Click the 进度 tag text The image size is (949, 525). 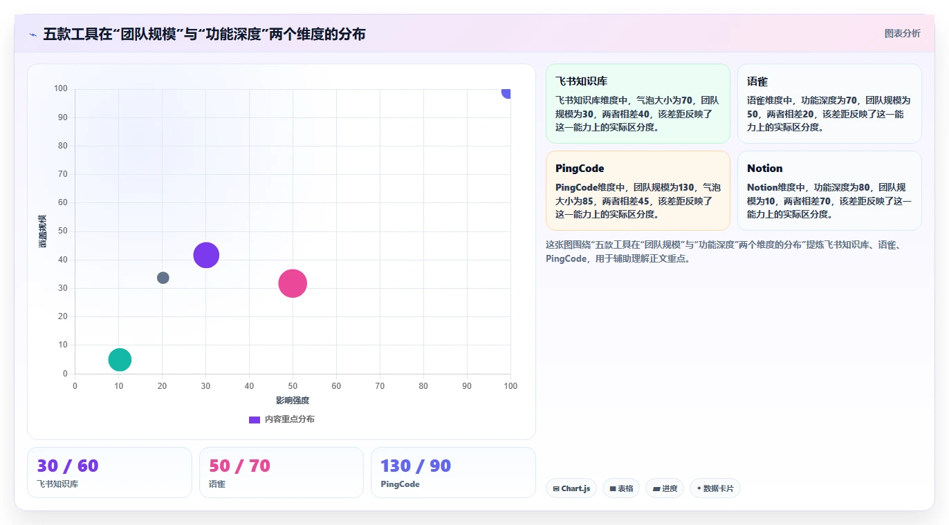pyautogui.click(x=670, y=488)
